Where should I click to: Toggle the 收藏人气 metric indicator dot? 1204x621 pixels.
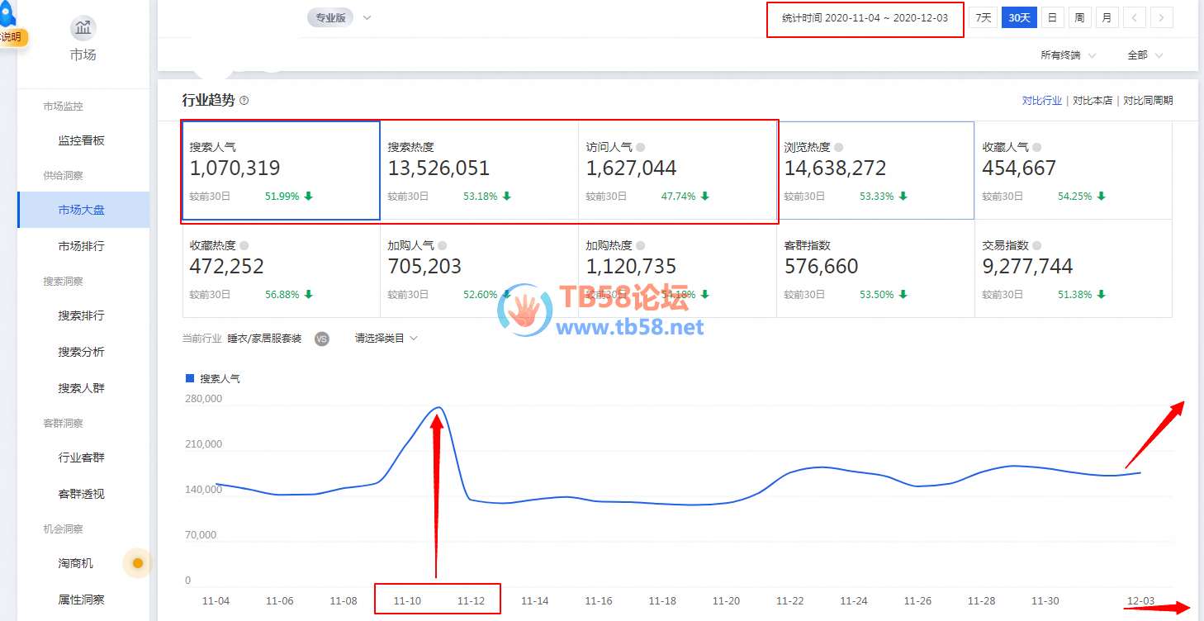tap(1037, 147)
